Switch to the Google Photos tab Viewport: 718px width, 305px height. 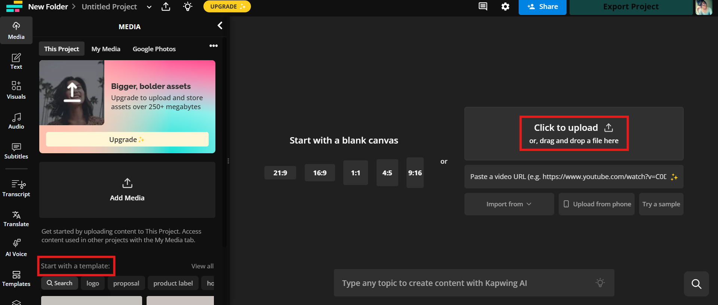[154, 49]
